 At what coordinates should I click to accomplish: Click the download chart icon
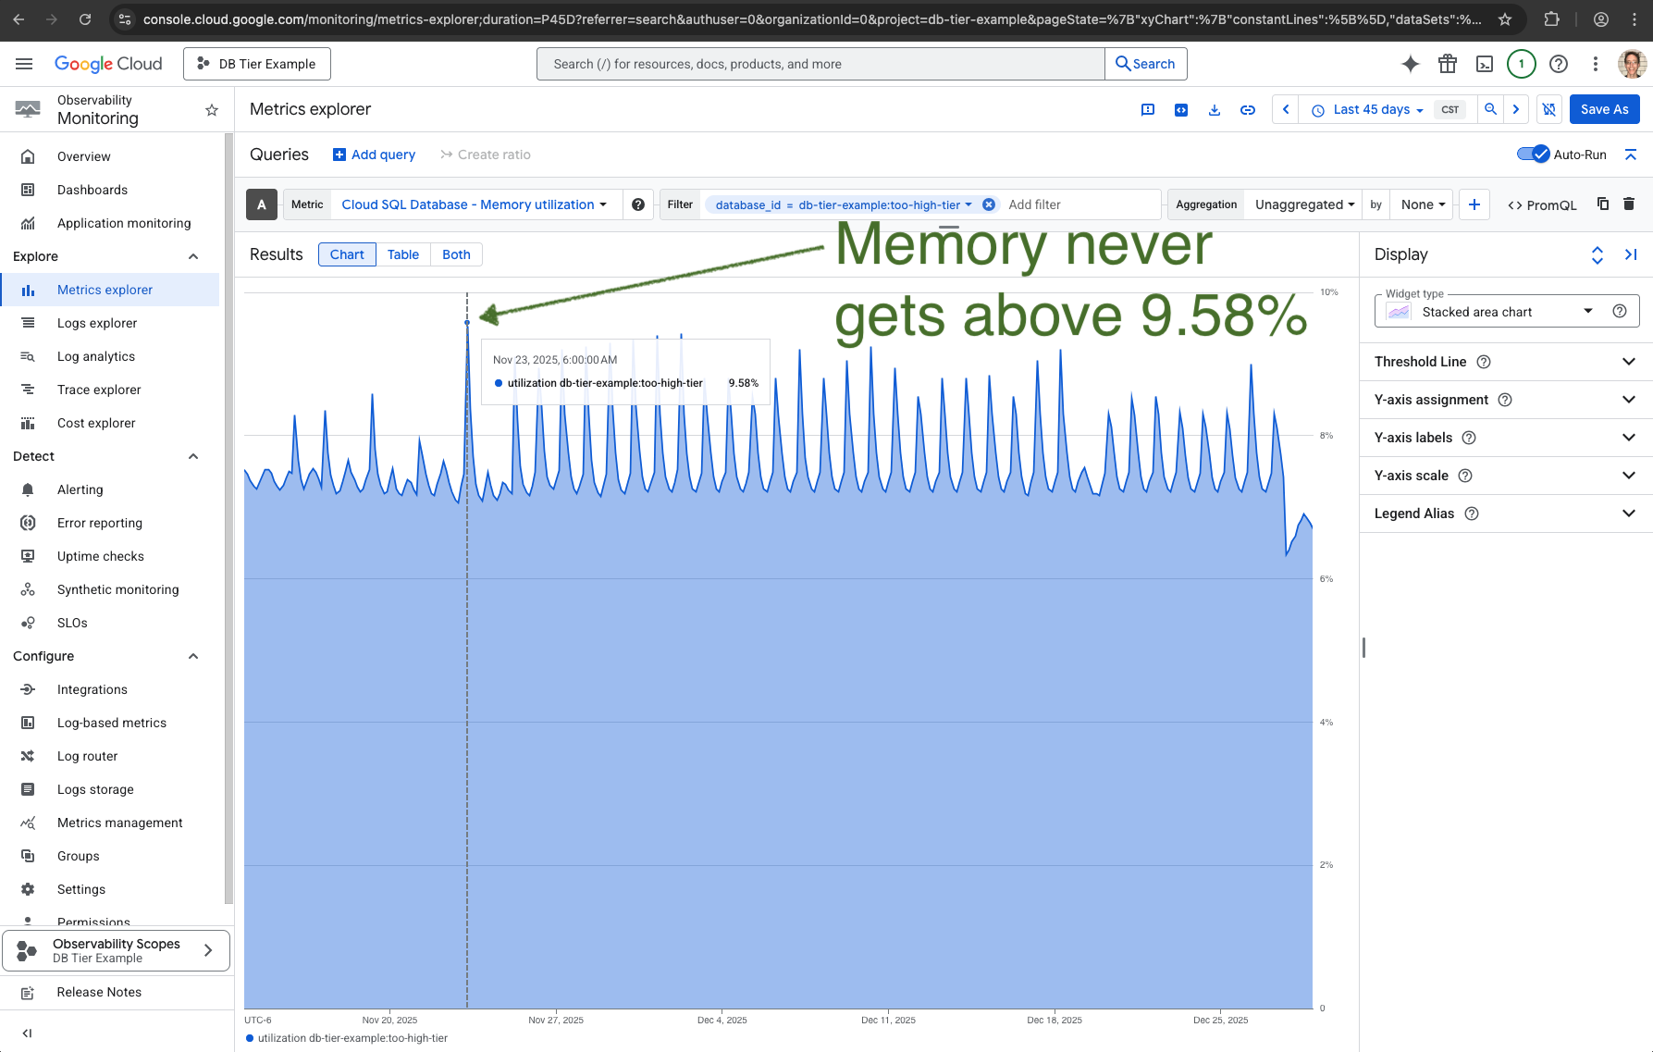click(x=1214, y=110)
